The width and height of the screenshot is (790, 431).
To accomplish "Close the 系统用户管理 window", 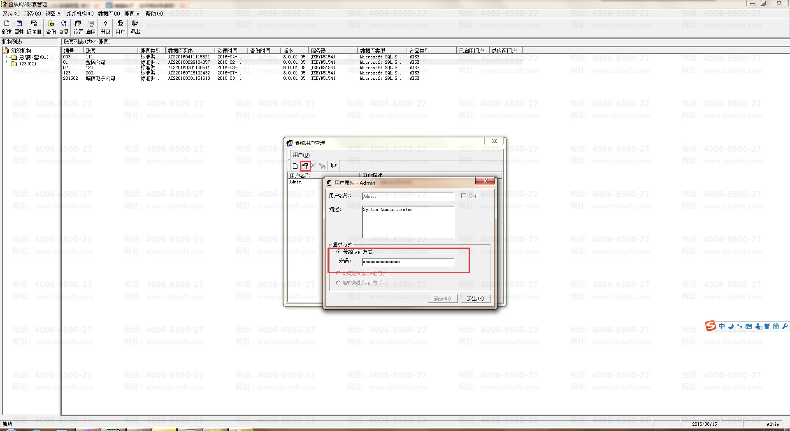I will point(494,141).
